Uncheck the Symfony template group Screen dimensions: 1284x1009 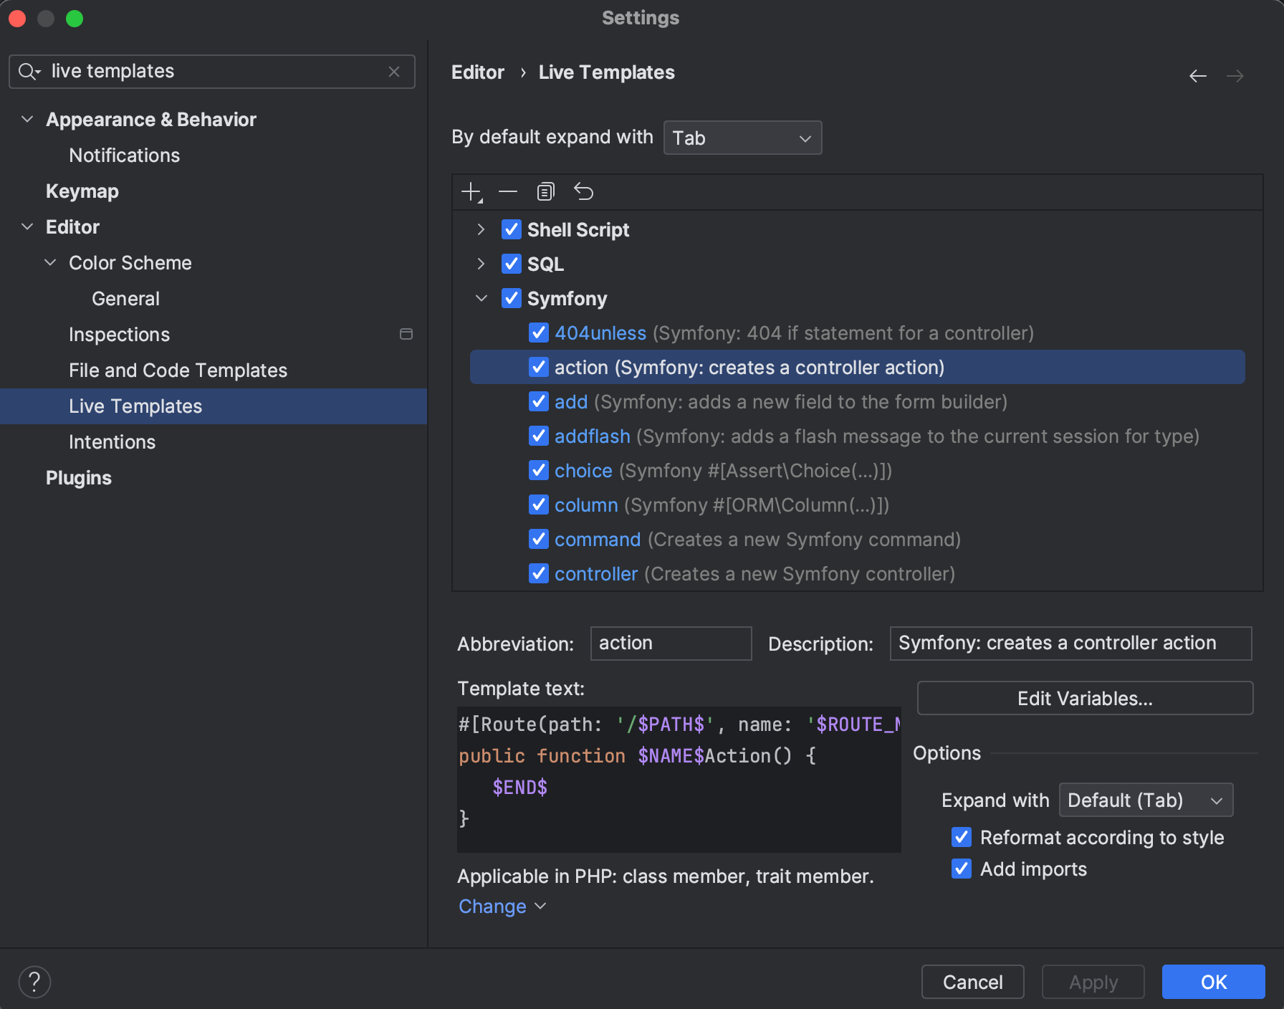(511, 298)
